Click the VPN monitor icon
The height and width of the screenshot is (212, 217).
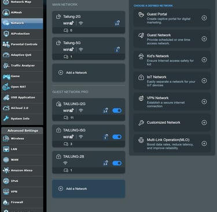pos(6,192)
